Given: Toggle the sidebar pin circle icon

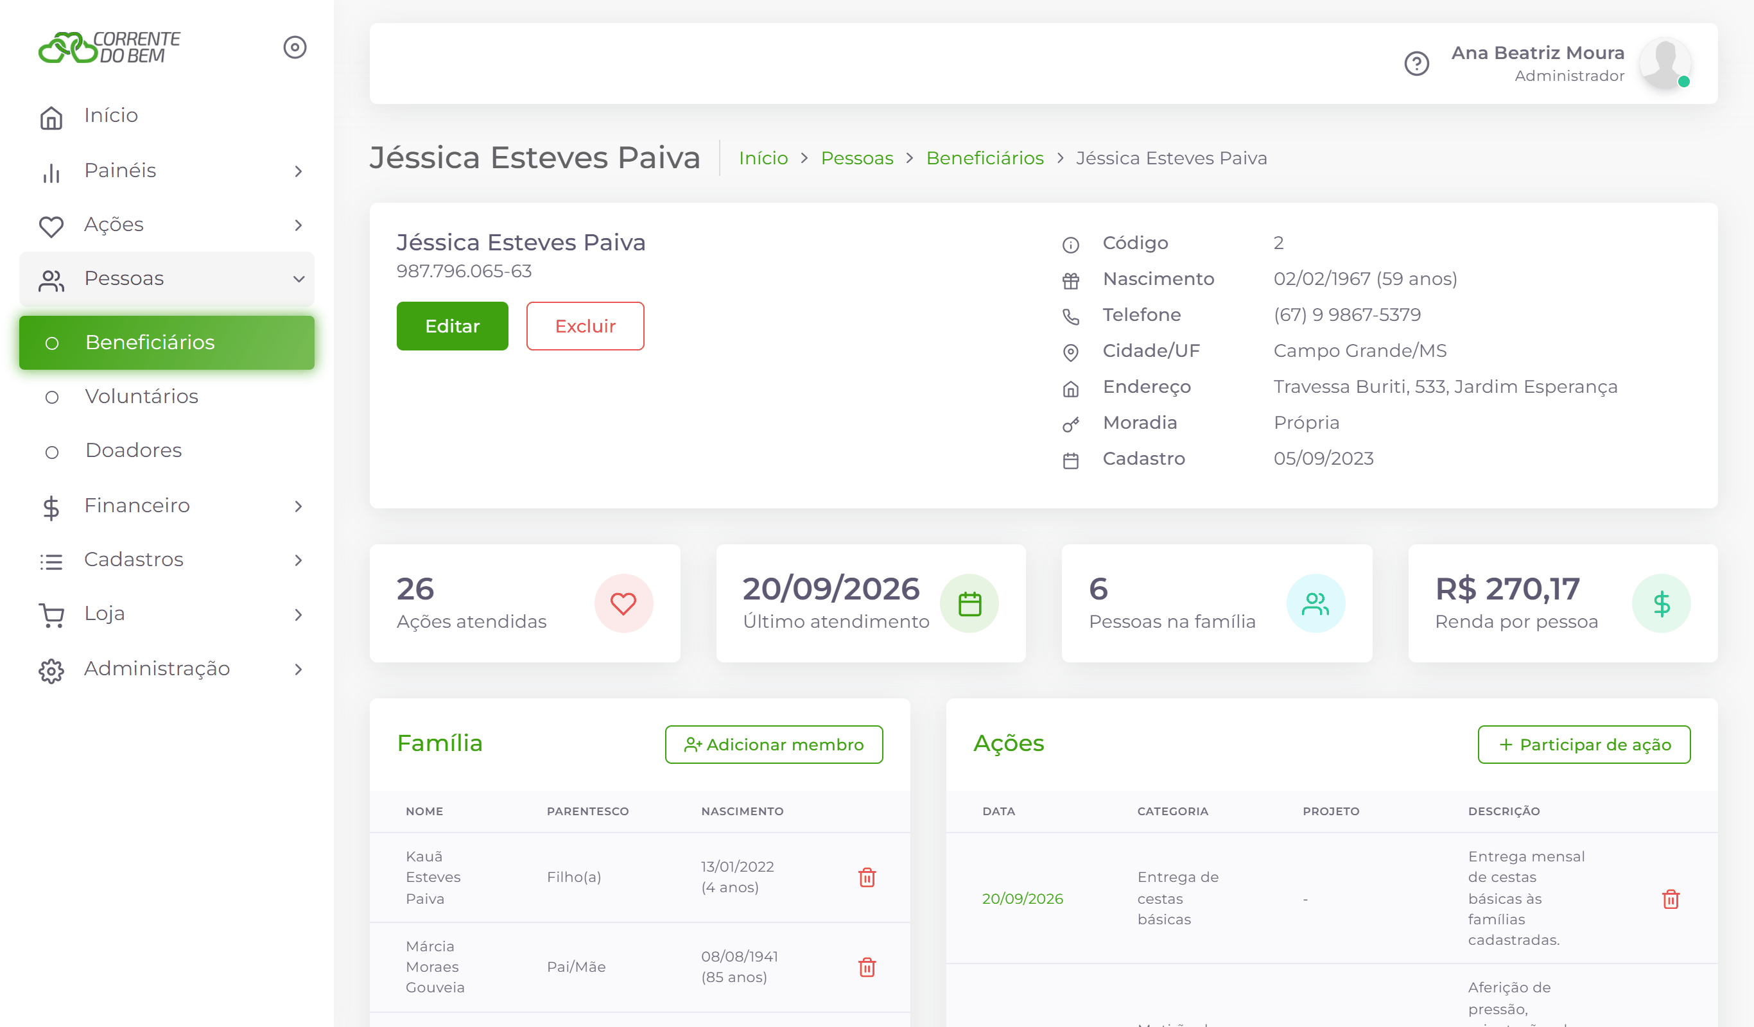Looking at the screenshot, I should pyautogui.click(x=295, y=47).
